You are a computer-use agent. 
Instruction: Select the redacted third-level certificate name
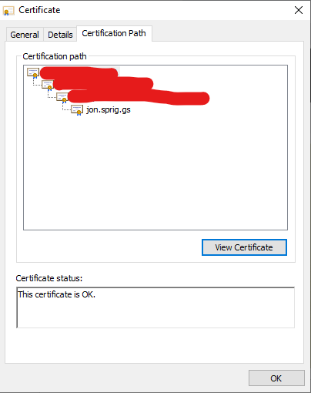tap(139, 98)
